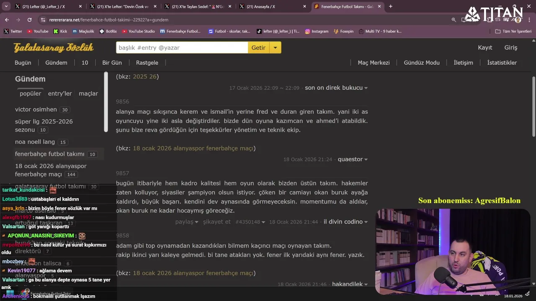The height and width of the screenshot is (301, 536).
Task: Select the maçlar tab in Gündem
Action: (x=88, y=94)
